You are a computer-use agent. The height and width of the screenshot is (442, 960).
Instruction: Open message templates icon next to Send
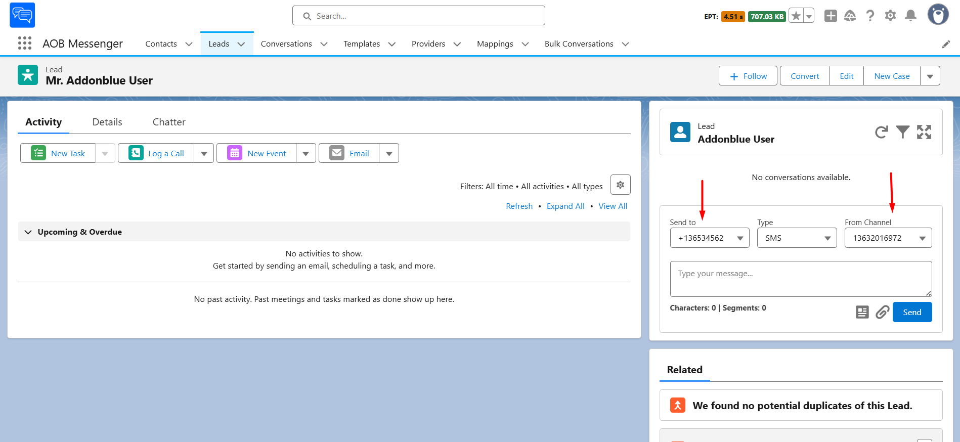862,312
